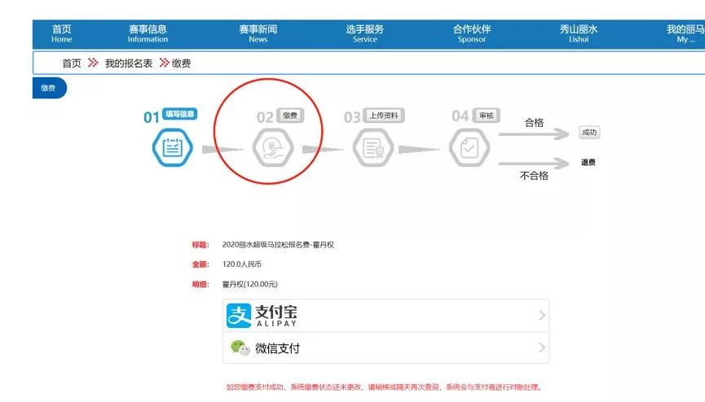Click the step 03 upload documents icon
Viewport: 705px width, 402px height.
click(x=372, y=149)
